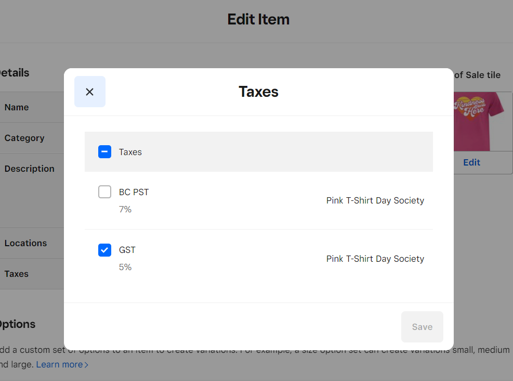
Task: Click the Description field row
Action: (x=31, y=169)
